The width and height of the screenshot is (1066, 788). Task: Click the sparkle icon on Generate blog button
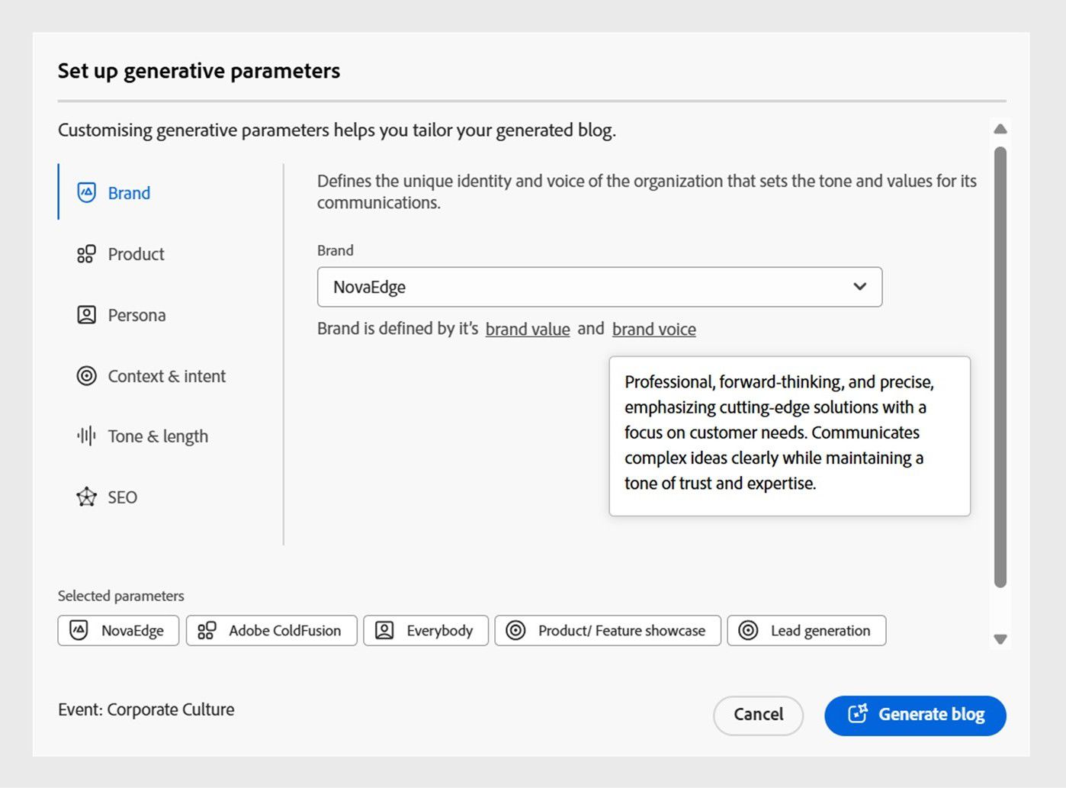[x=859, y=715]
